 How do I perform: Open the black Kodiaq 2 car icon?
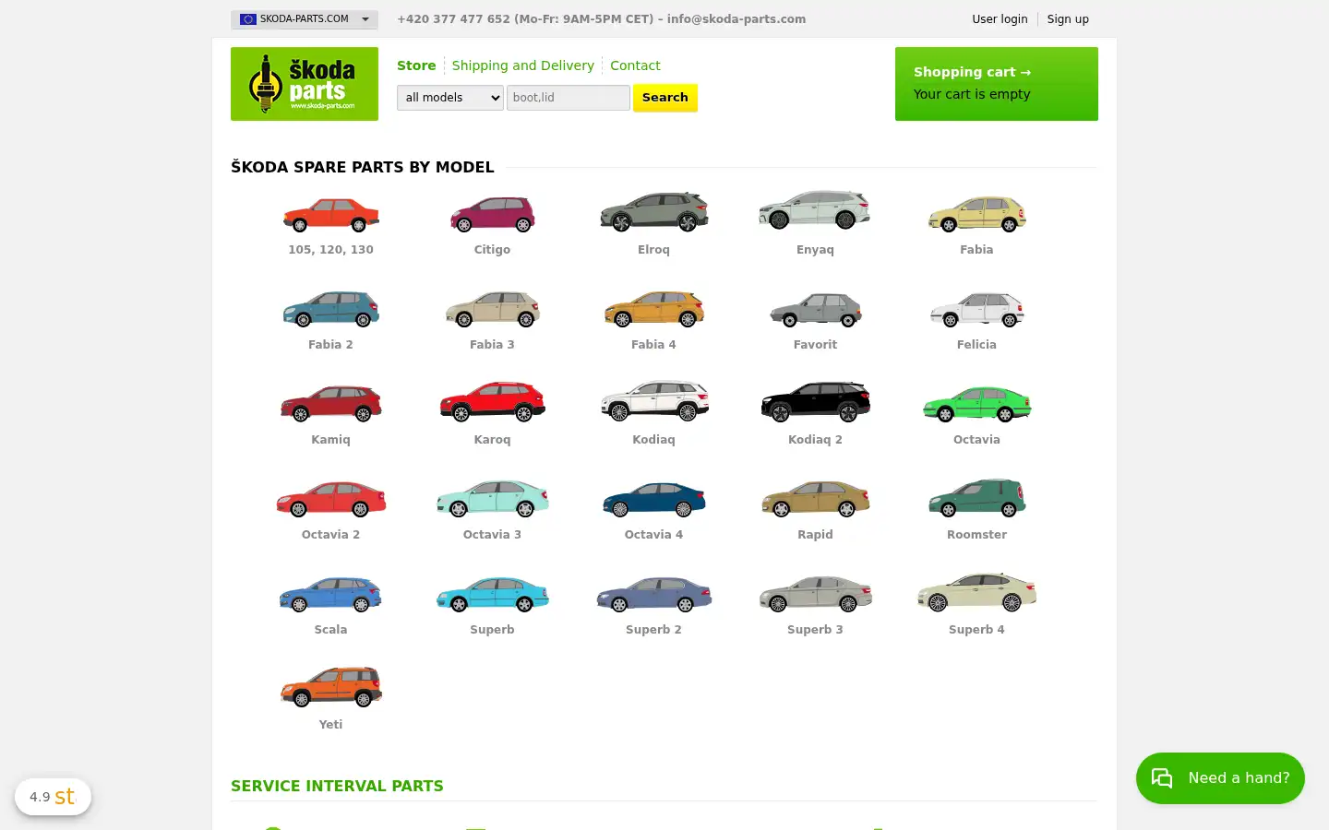tap(815, 400)
